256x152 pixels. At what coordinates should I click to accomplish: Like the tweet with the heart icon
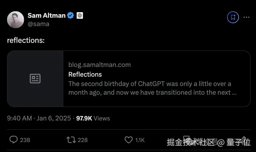point(129,139)
